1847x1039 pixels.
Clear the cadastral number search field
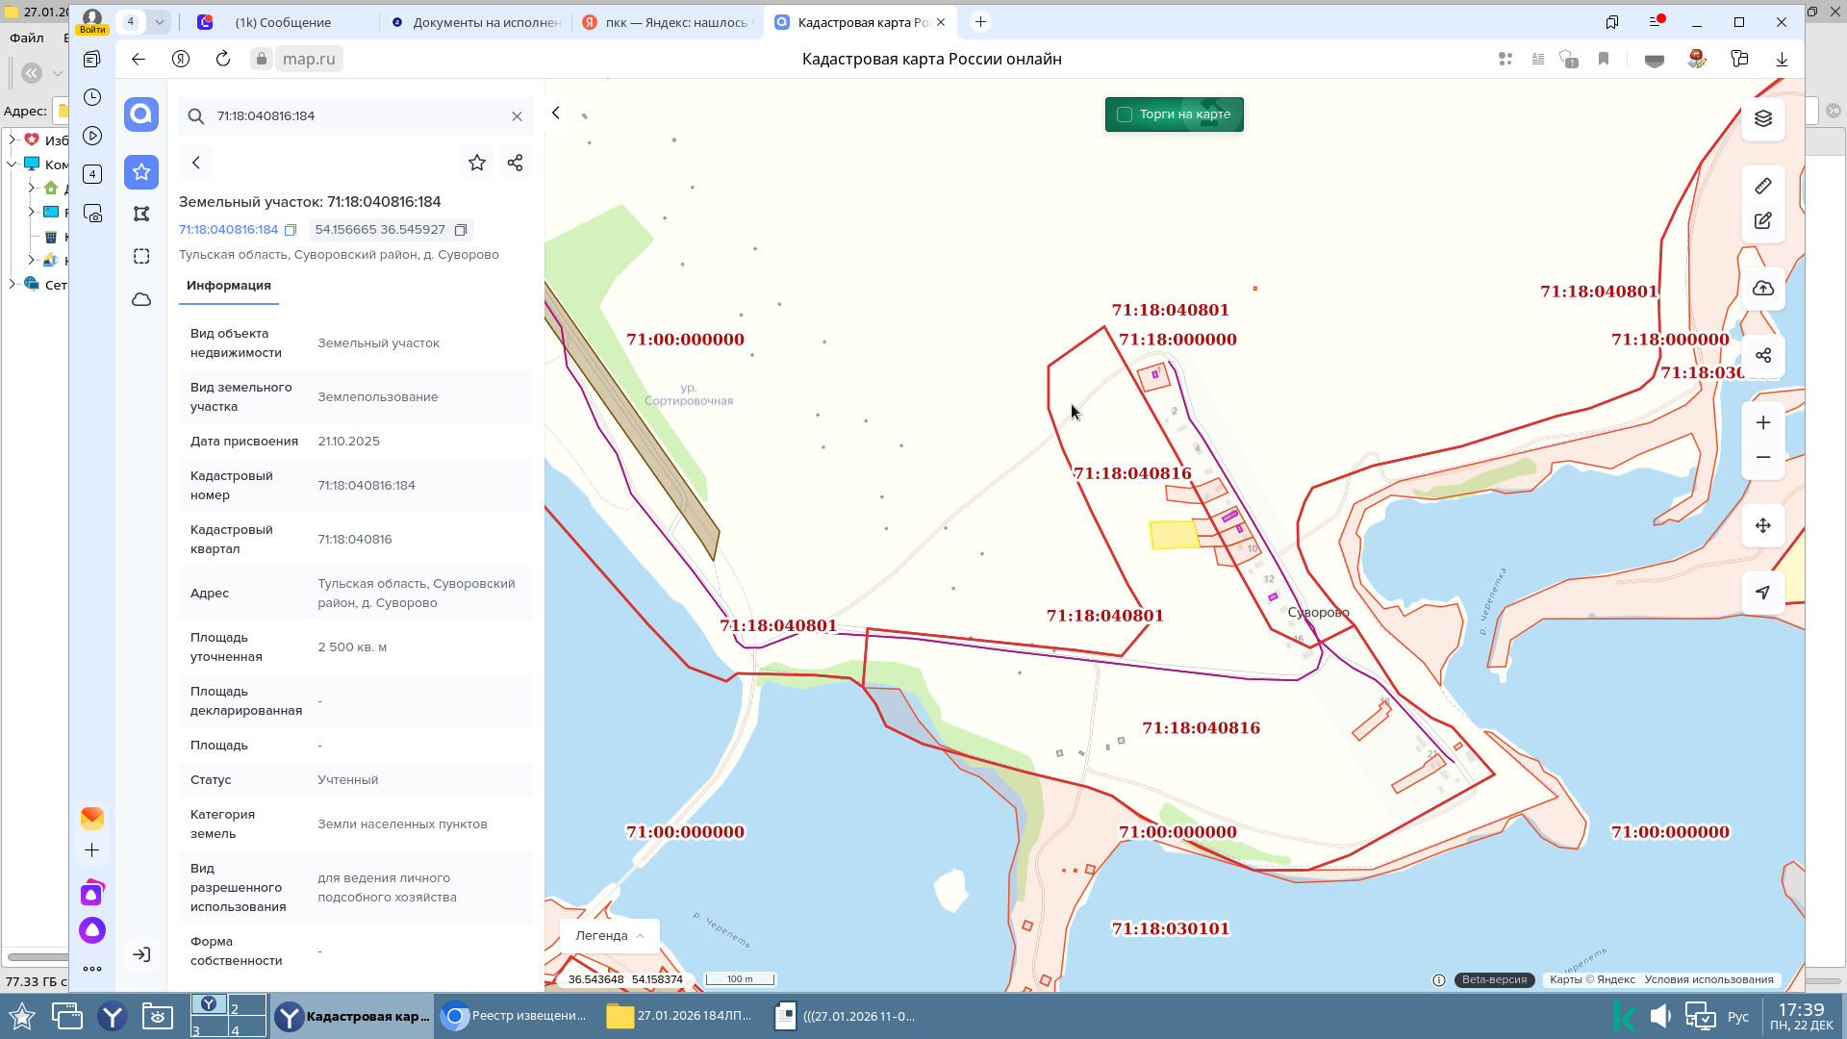coord(517,116)
